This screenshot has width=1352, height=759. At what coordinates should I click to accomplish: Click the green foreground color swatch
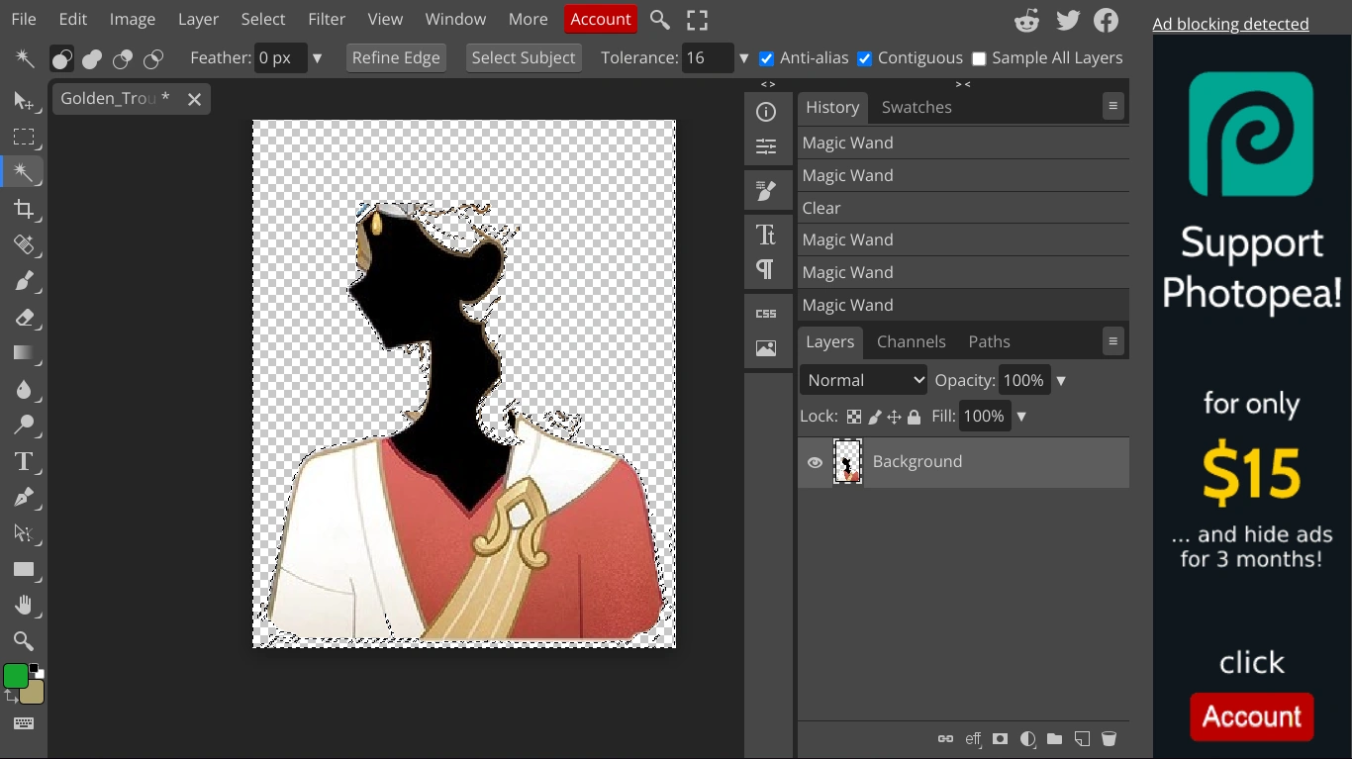pyautogui.click(x=16, y=676)
